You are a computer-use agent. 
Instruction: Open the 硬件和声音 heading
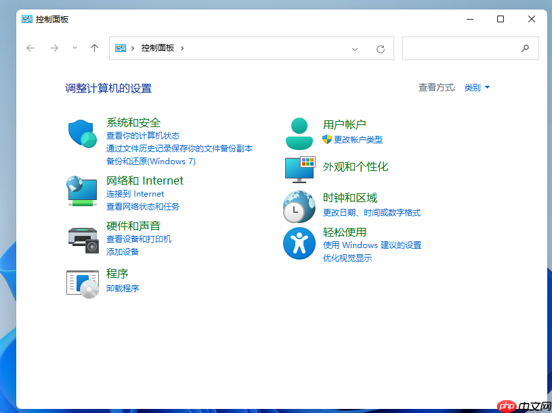[133, 226]
